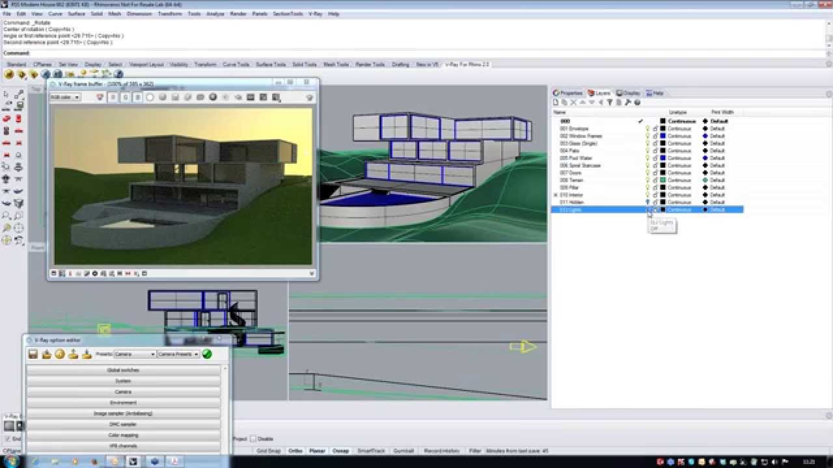The height and width of the screenshot is (468, 833).
Task: Switch to the Curve Tools toolbar tab
Action: [x=236, y=64]
